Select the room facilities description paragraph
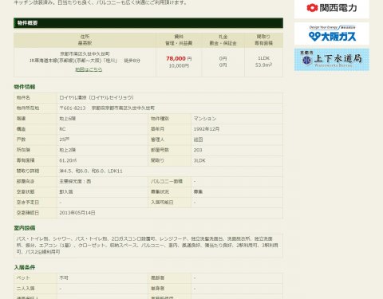 147,246
